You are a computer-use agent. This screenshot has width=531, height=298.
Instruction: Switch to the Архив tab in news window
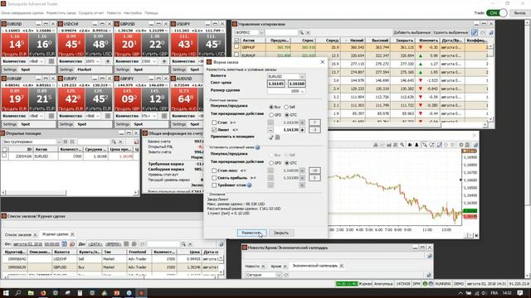pos(275,267)
